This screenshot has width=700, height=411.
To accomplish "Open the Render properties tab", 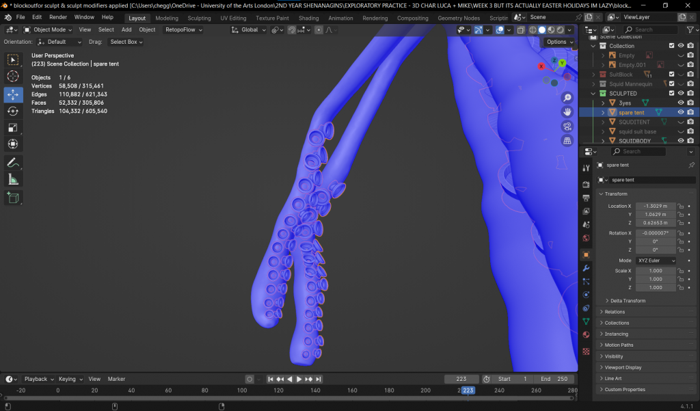I will click(586, 184).
